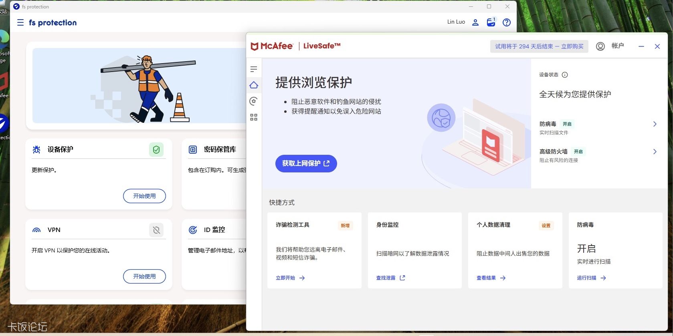The image size is (673, 336).
Task: Click the 开启 badge next to 高级防火墙
Action: click(x=578, y=152)
